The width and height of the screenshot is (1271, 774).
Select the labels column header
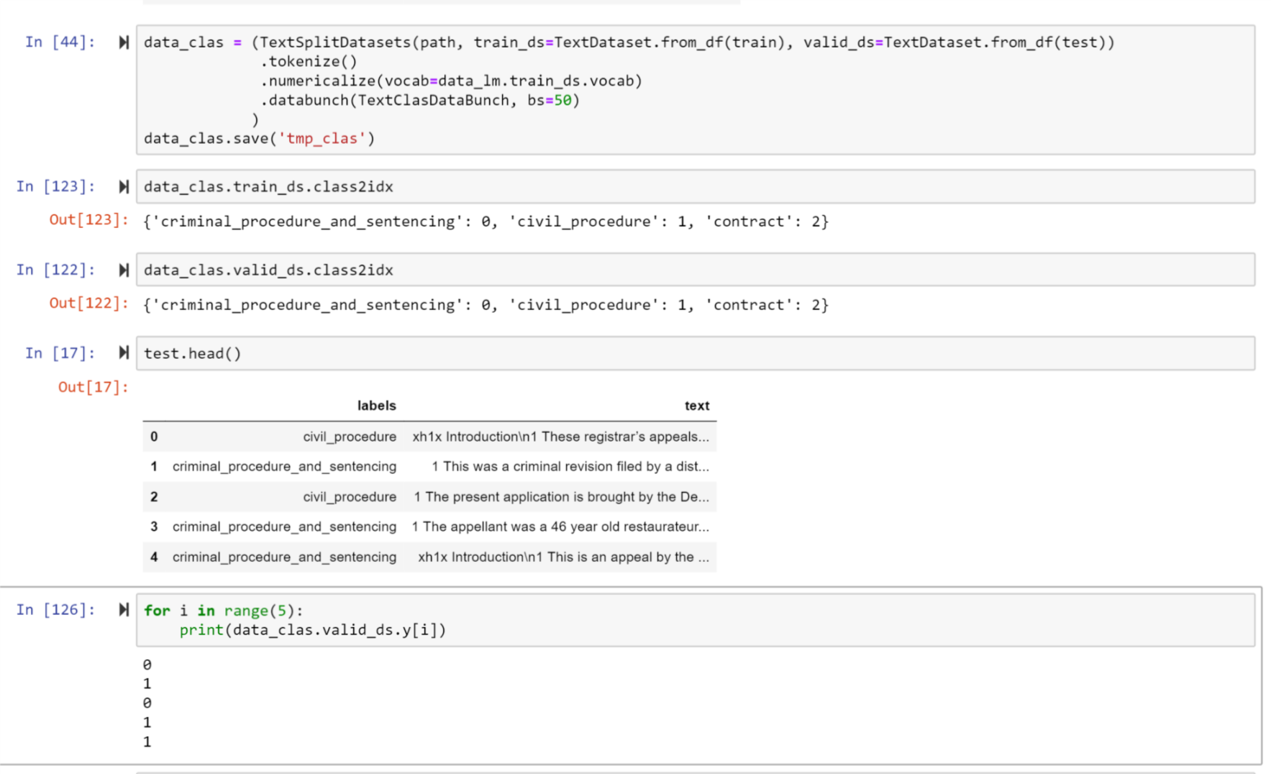coord(376,405)
